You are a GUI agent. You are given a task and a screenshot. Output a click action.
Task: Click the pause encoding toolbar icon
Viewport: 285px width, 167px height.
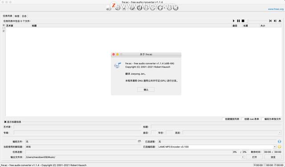pos(169,8)
